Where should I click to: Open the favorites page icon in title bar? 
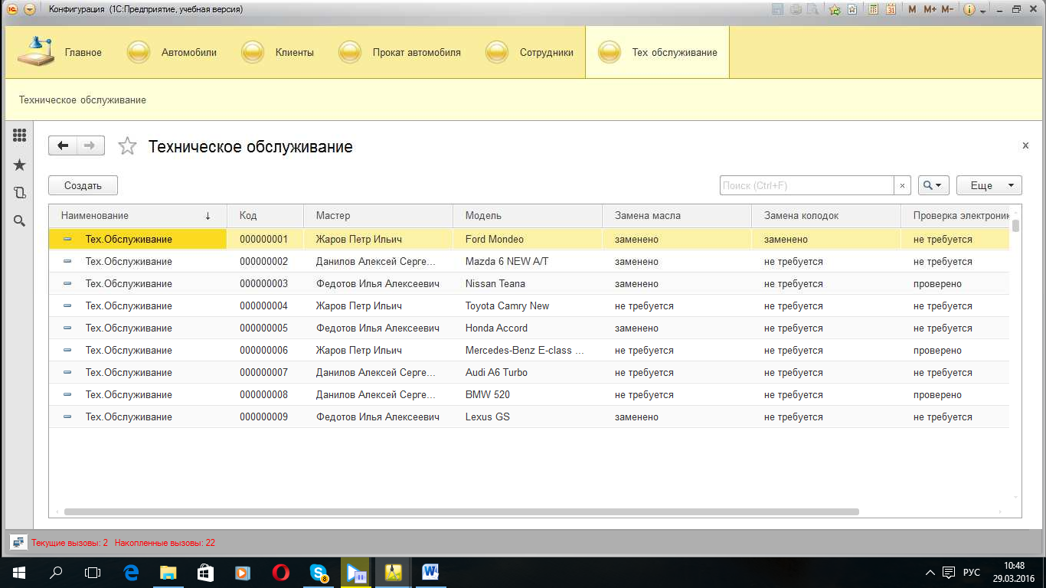pyautogui.click(x=852, y=10)
